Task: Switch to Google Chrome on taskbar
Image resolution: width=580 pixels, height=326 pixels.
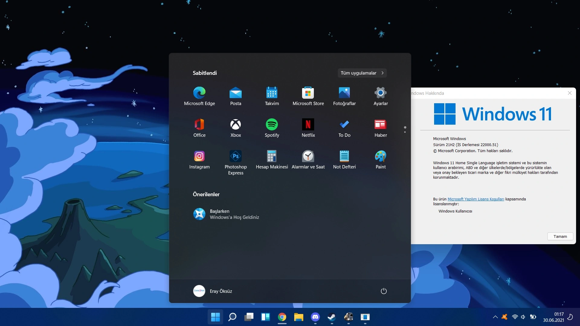Action: 282,317
